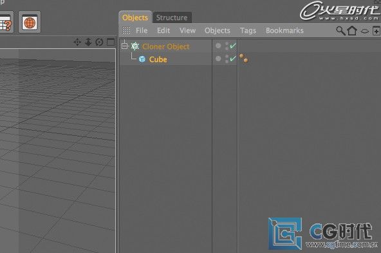
Task: Select the viewport rotate camera icon
Action: point(99,42)
